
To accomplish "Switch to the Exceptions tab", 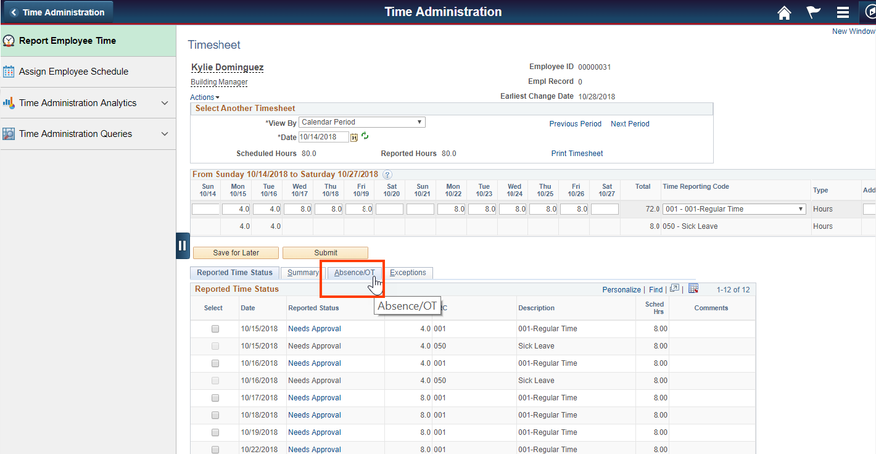I will coord(408,272).
